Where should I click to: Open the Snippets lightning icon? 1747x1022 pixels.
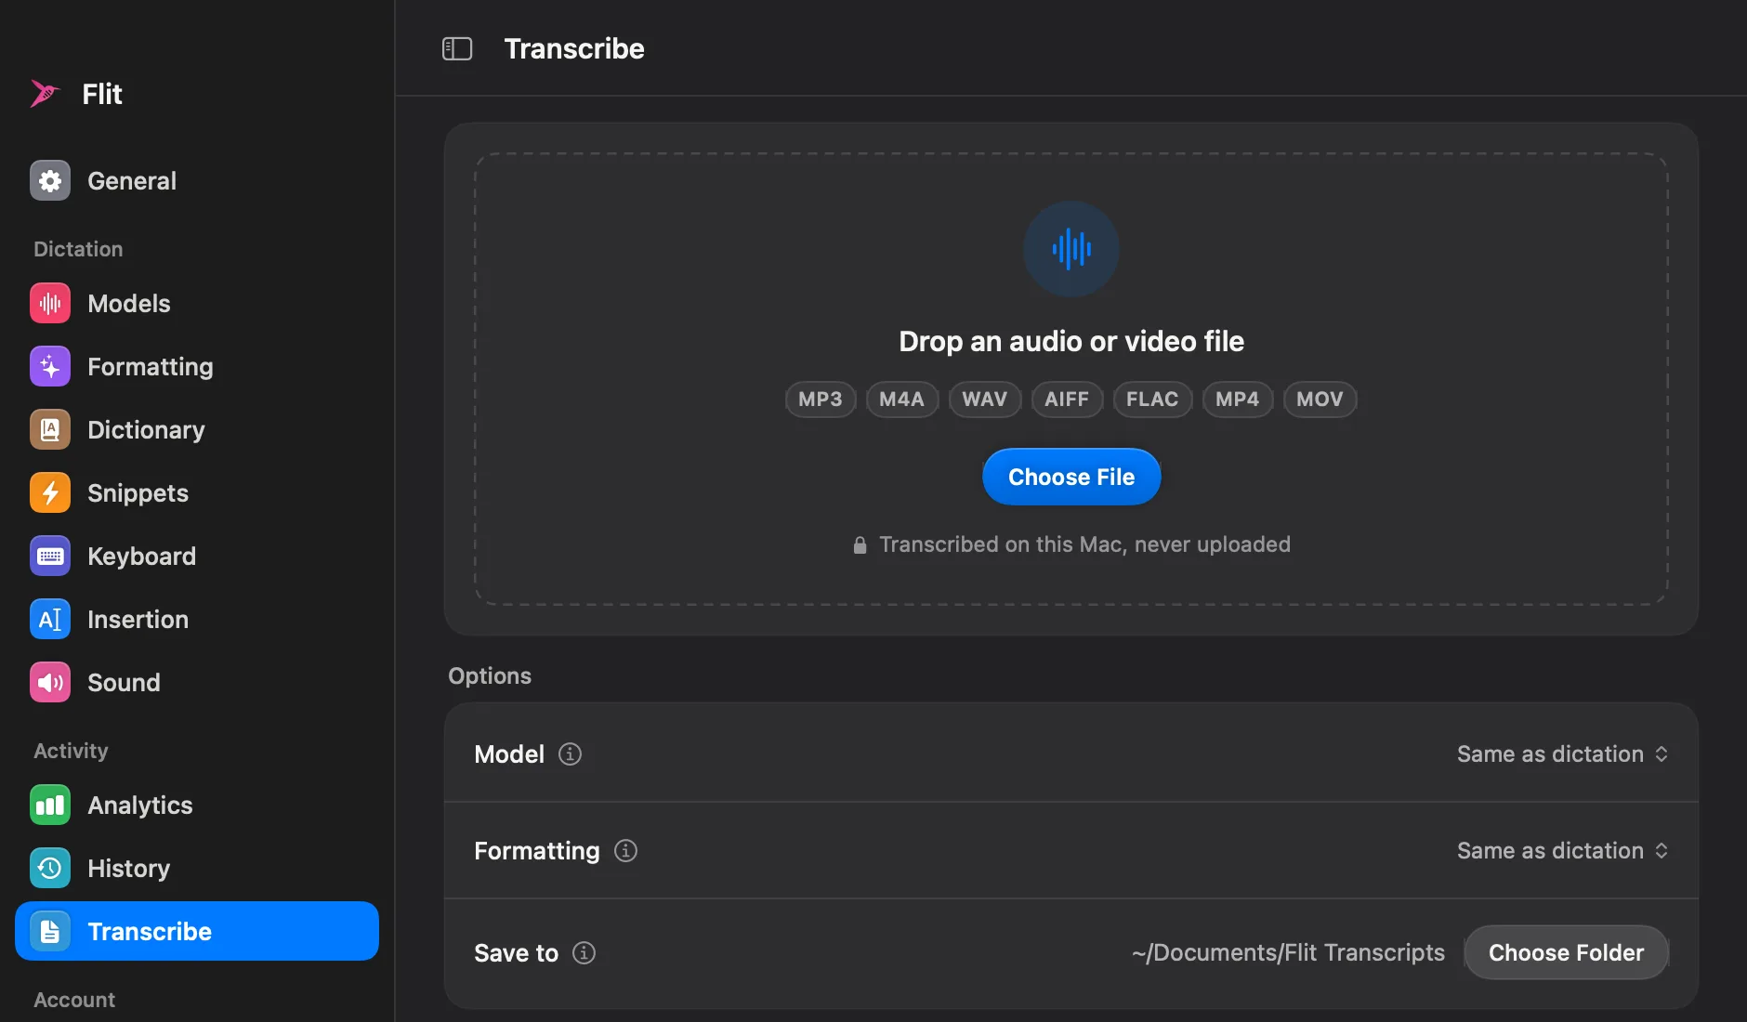click(50, 492)
